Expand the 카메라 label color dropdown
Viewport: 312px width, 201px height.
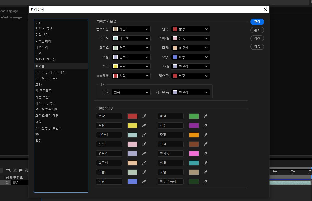click(190, 38)
